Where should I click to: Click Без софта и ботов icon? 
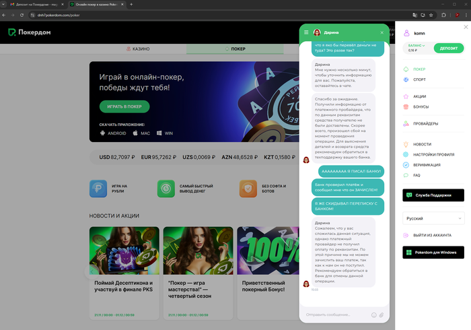248,189
